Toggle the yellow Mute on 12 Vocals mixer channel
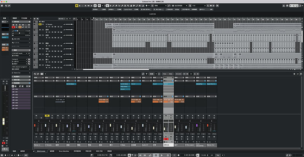304x157 pixels. [x=47, y=116]
